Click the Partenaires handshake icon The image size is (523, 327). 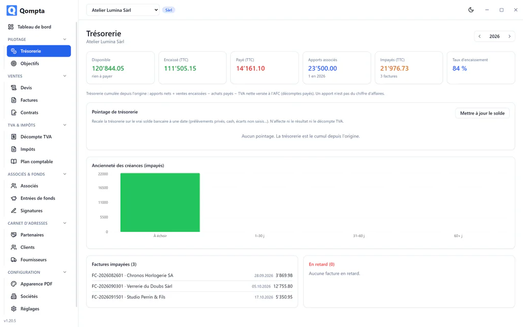click(14, 235)
